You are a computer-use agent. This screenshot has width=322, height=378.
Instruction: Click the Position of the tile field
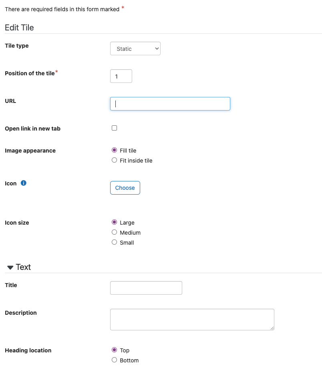(x=121, y=76)
